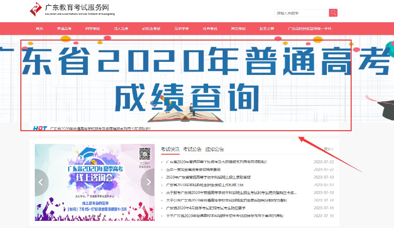Advance carousel with right arrow

point(148,182)
